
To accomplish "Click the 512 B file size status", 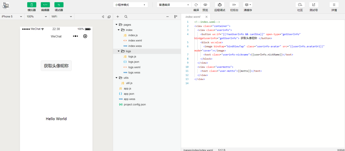I will [x=222, y=150].
